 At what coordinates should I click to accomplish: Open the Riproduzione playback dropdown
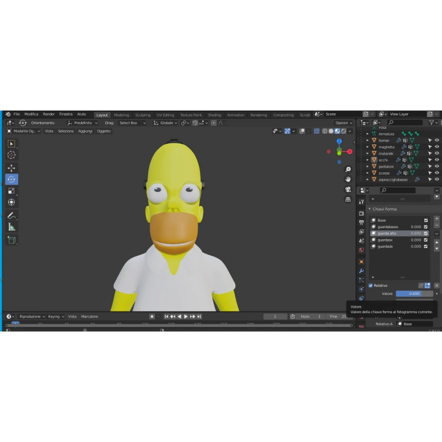click(32, 317)
